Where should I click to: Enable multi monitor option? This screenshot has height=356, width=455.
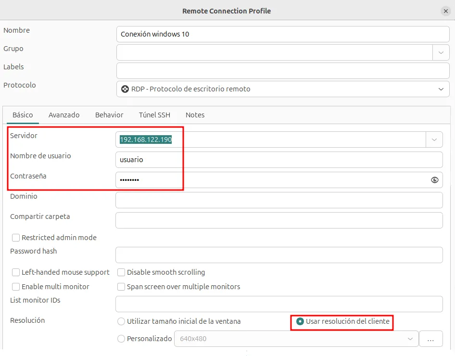16,287
